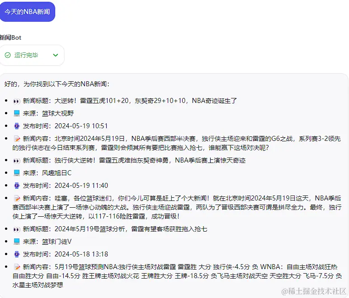Click the intro line 好的，为你找到以下今天的NBA新闻
This screenshot has width=349, height=298.
pyautogui.click(x=57, y=84)
